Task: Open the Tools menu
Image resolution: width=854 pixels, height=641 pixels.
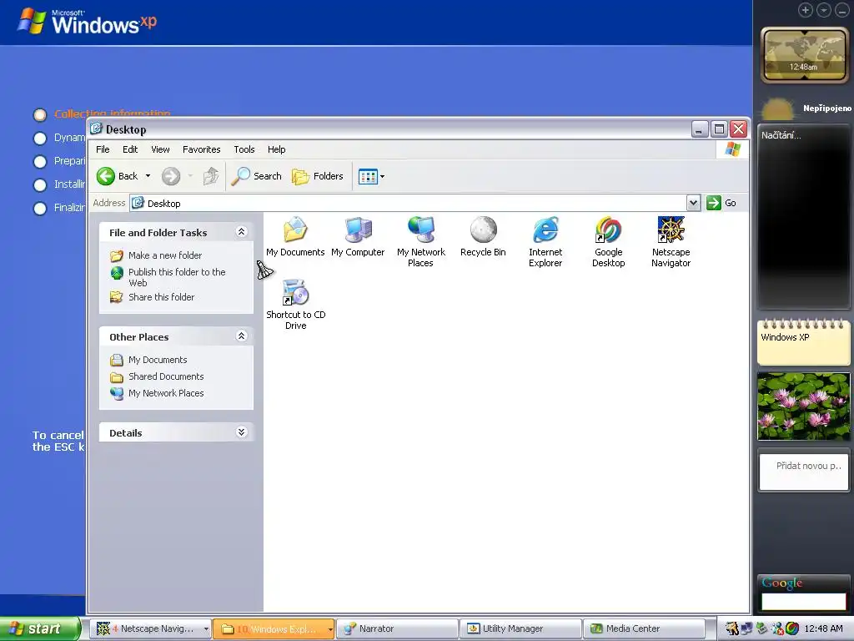Action: coord(244,149)
